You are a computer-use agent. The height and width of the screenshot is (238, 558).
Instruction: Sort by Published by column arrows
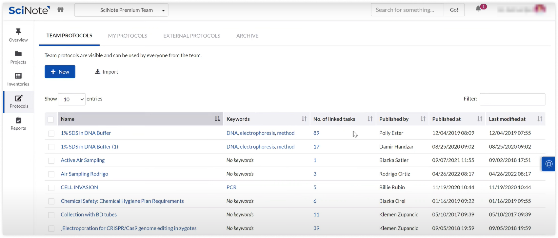point(423,119)
